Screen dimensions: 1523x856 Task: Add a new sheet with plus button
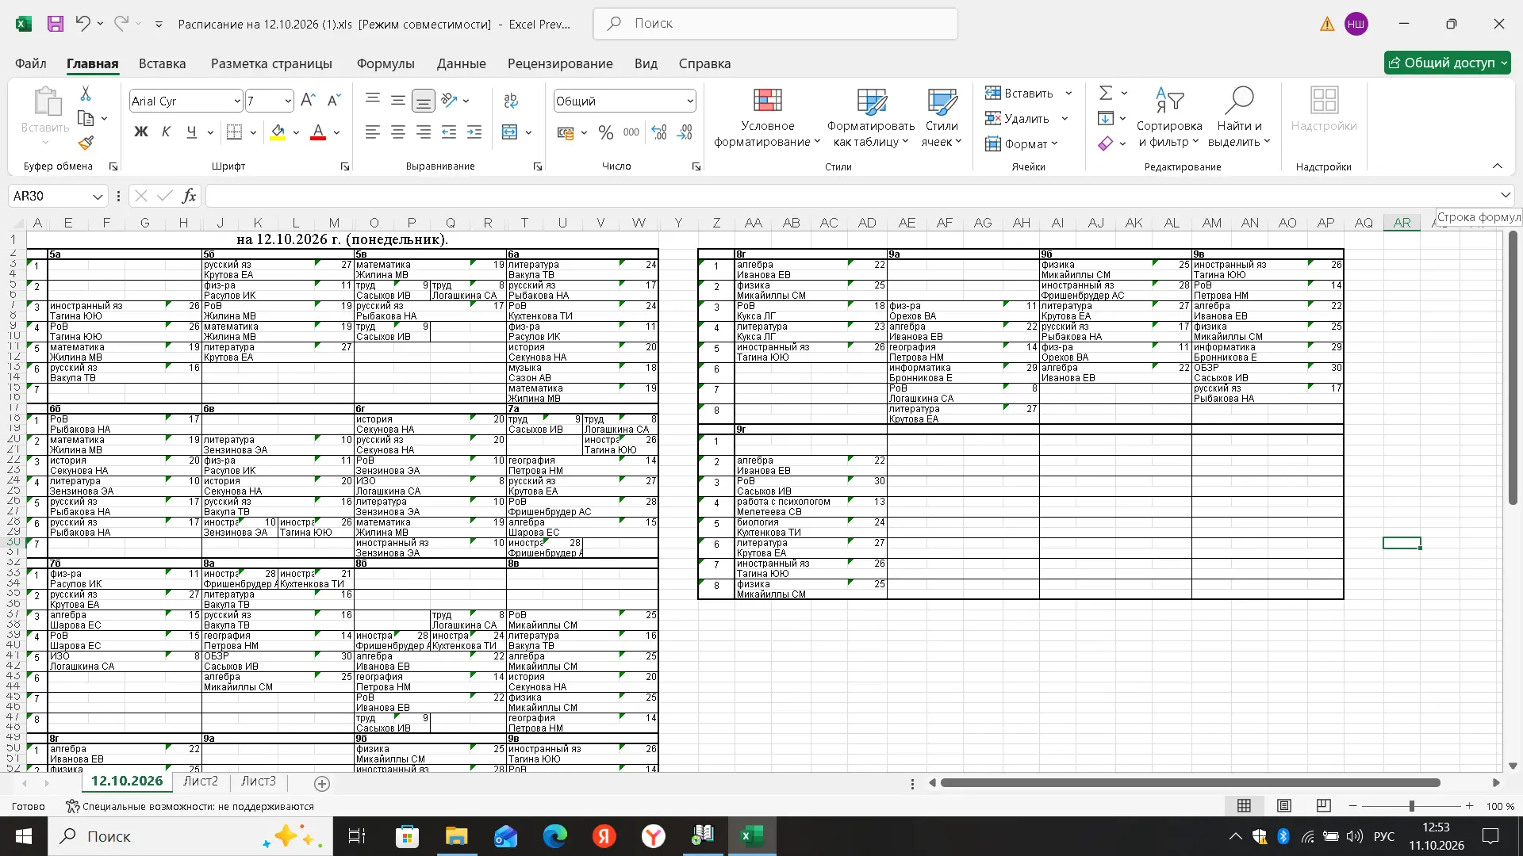pyautogui.click(x=322, y=783)
